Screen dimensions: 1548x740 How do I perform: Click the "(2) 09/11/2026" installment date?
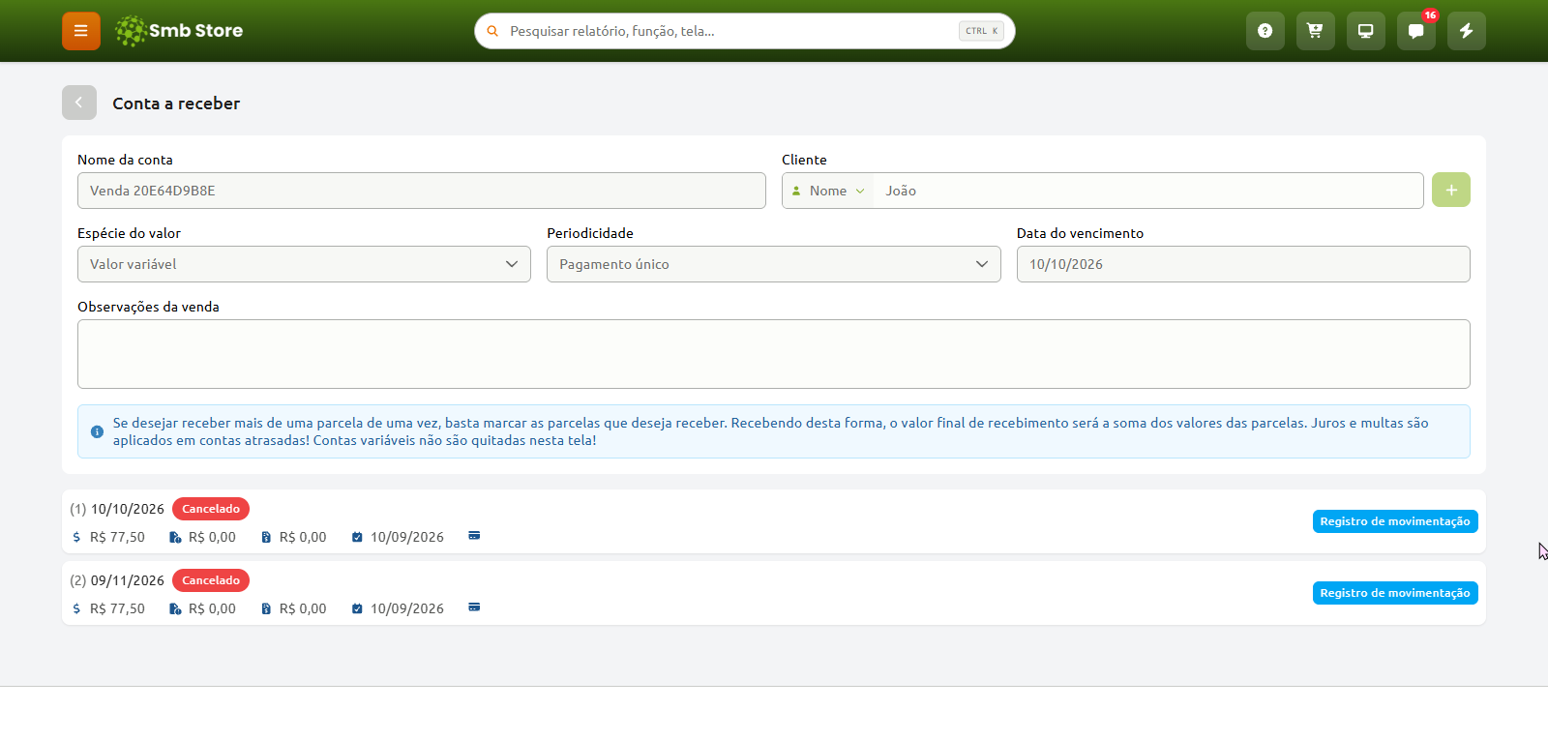[x=117, y=580]
